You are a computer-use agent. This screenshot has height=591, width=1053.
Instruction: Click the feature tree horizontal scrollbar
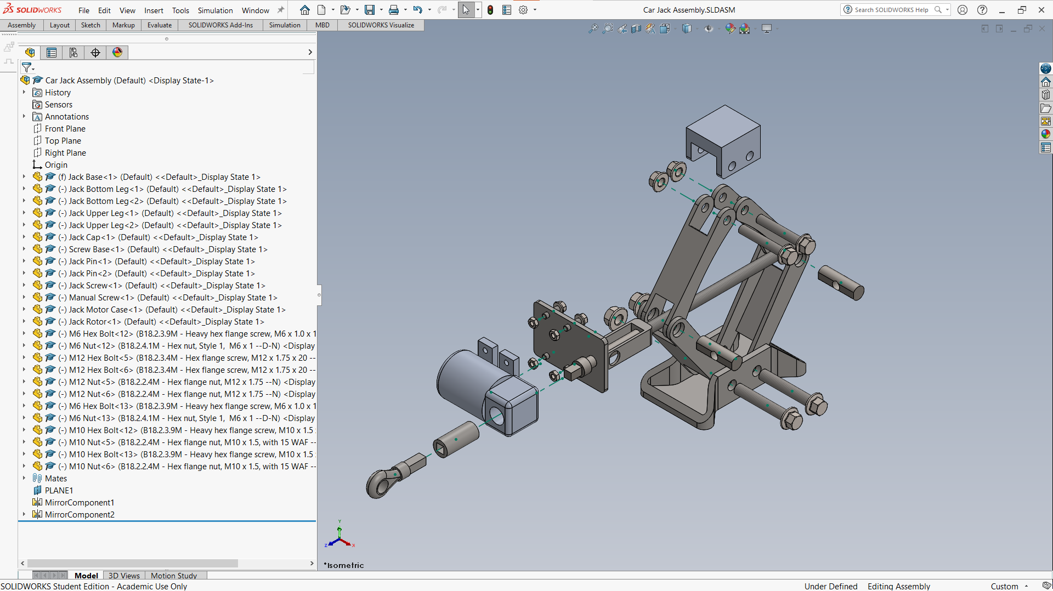(x=133, y=563)
